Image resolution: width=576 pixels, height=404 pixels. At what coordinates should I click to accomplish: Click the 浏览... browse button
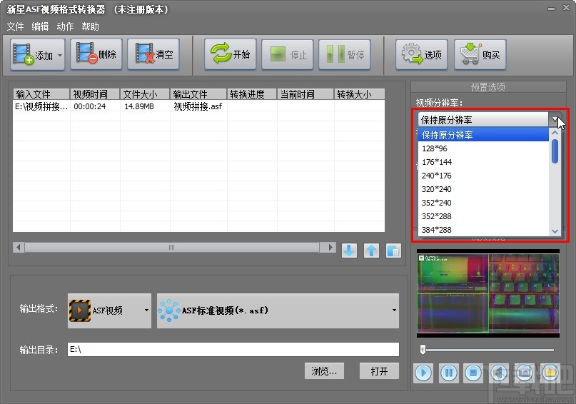[x=324, y=371]
